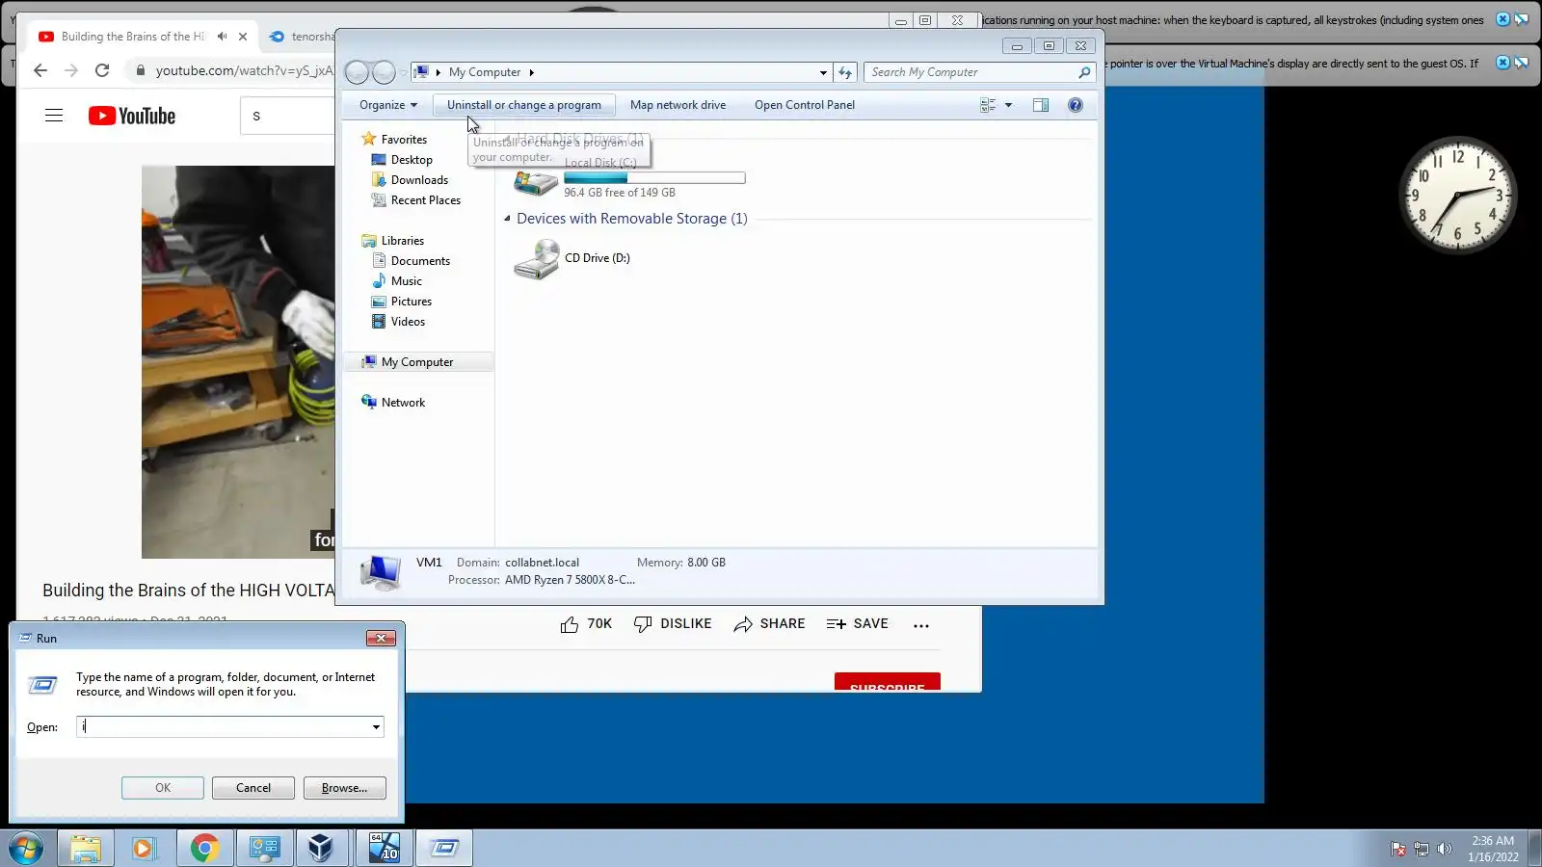Select the 'Building the Brains' Chrome tab
1542x867 pixels.
tap(132, 37)
